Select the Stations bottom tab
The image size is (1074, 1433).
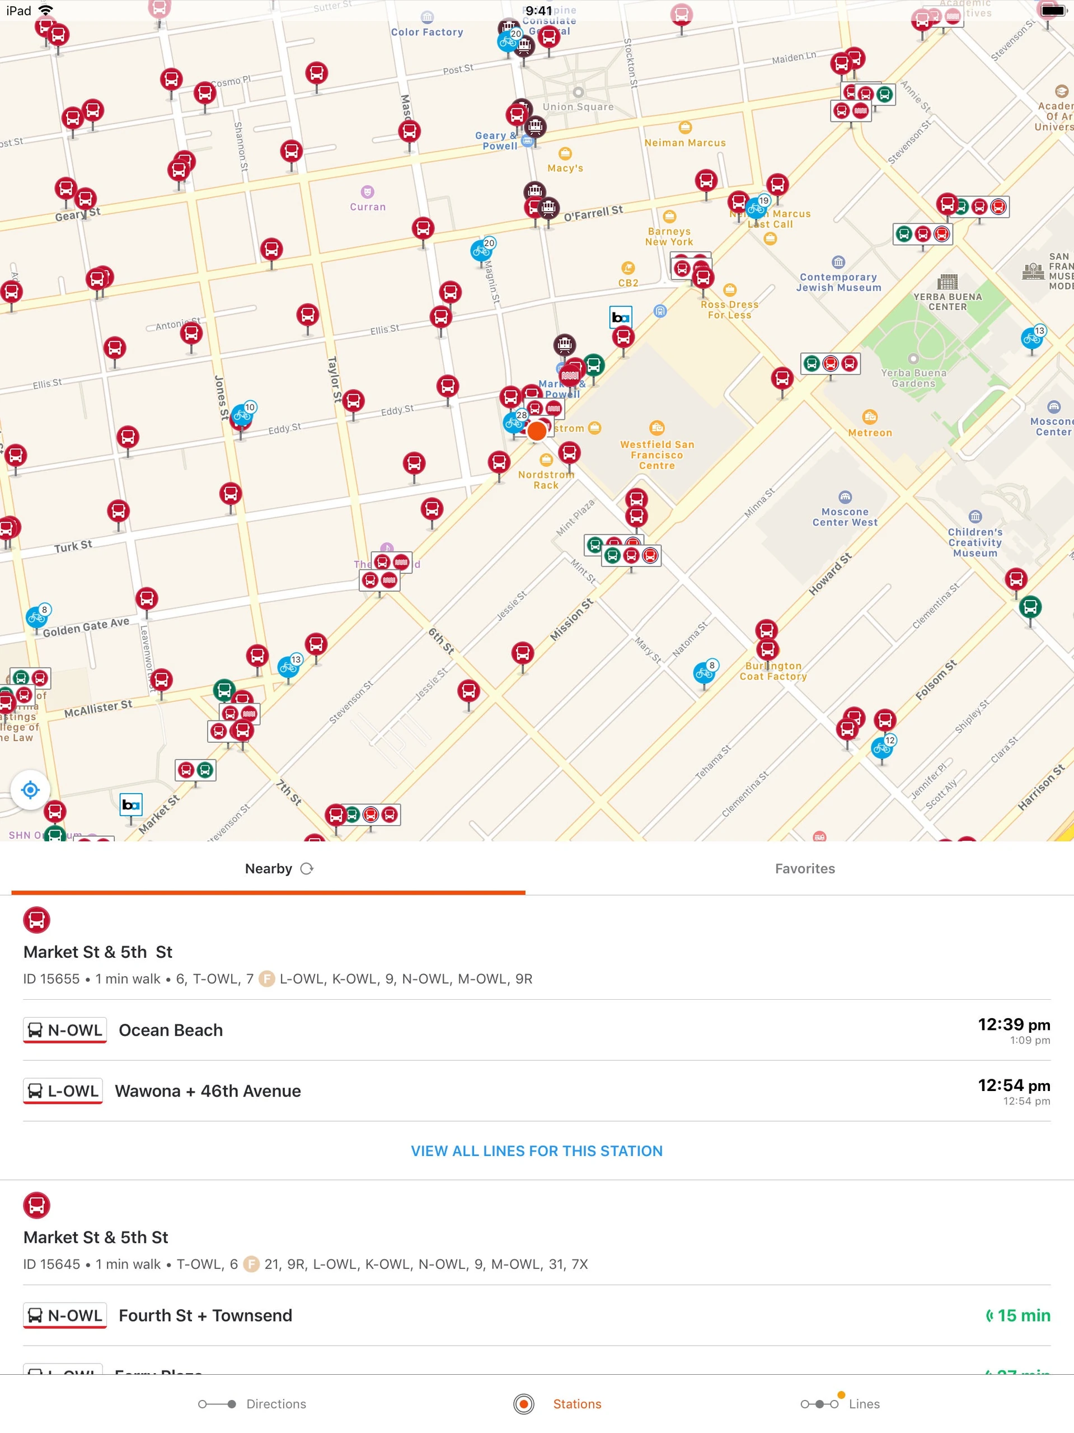click(x=557, y=1404)
